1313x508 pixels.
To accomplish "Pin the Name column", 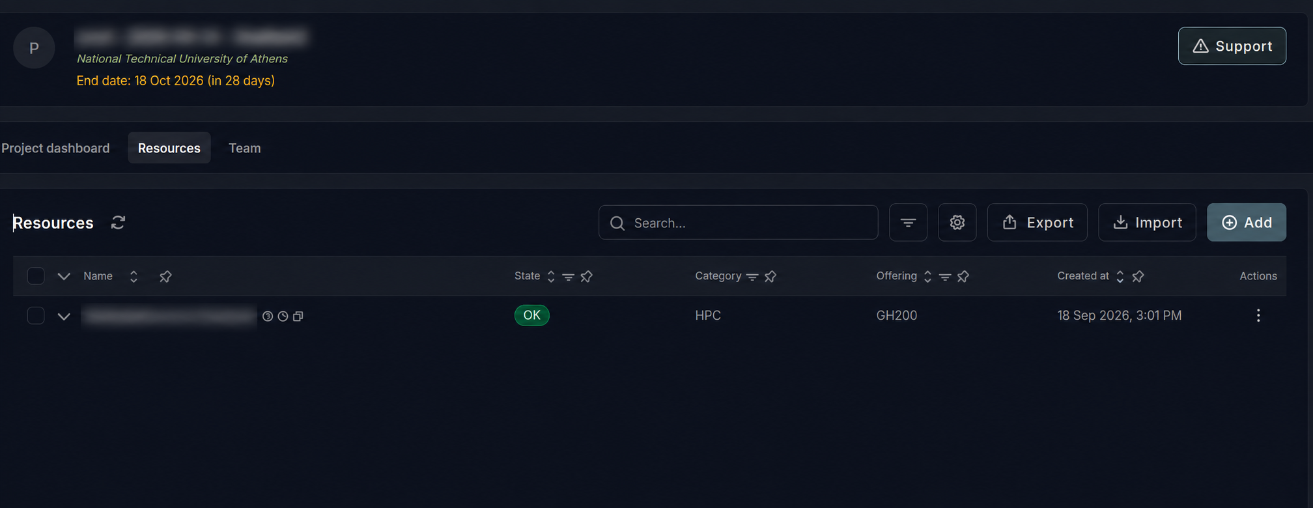I will [165, 277].
